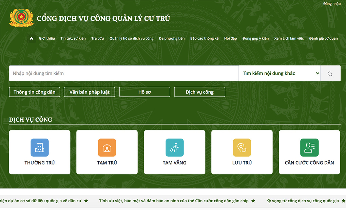This screenshot has height=210, width=346.
Task: Click CĂN CƯỚC CÔNG DÂN card label
Action: [309, 163]
